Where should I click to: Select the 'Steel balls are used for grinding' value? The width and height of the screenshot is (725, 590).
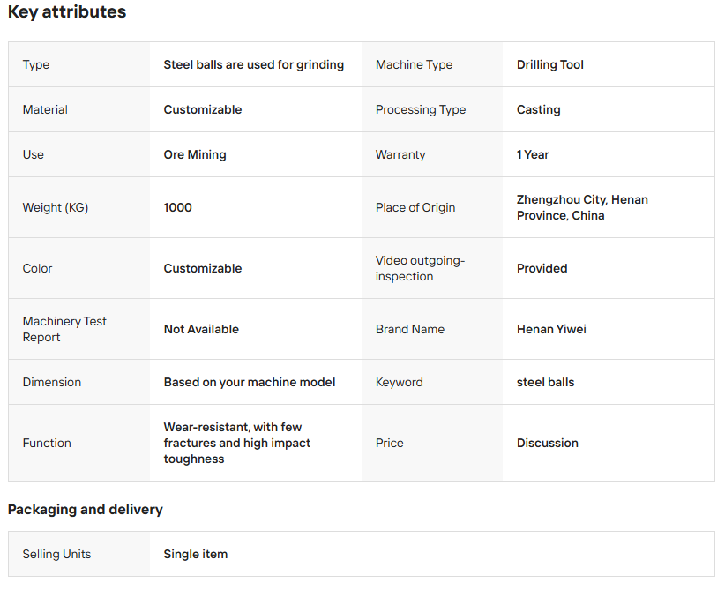coord(253,64)
